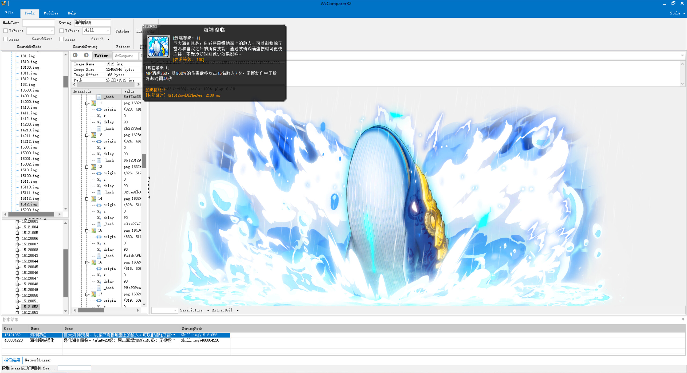Click the skill icon thumbnail in the tooltip
The image size is (687, 373).
(158, 46)
